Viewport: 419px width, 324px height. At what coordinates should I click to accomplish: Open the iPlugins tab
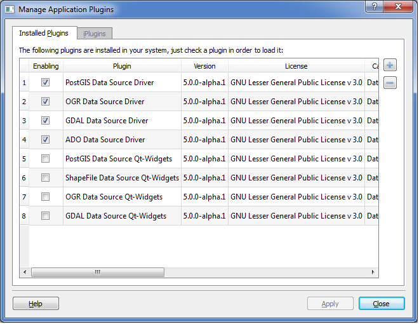pyautogui.click(x=95, y=34)
